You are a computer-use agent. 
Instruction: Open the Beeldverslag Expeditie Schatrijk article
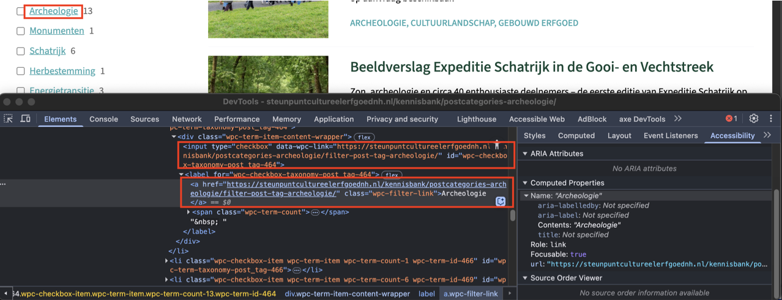532,67
